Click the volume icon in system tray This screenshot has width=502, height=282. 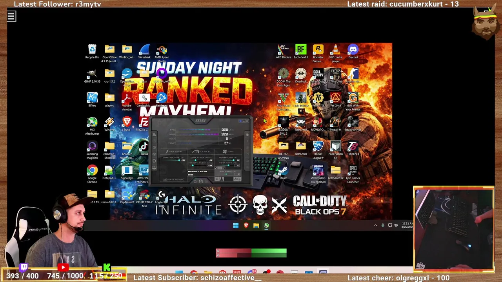[x=396, y=225]
